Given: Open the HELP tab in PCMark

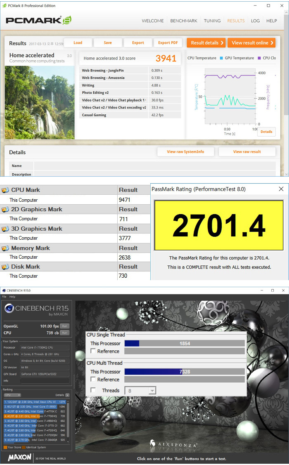Looking at the screenshot, I should pos(272,21).
